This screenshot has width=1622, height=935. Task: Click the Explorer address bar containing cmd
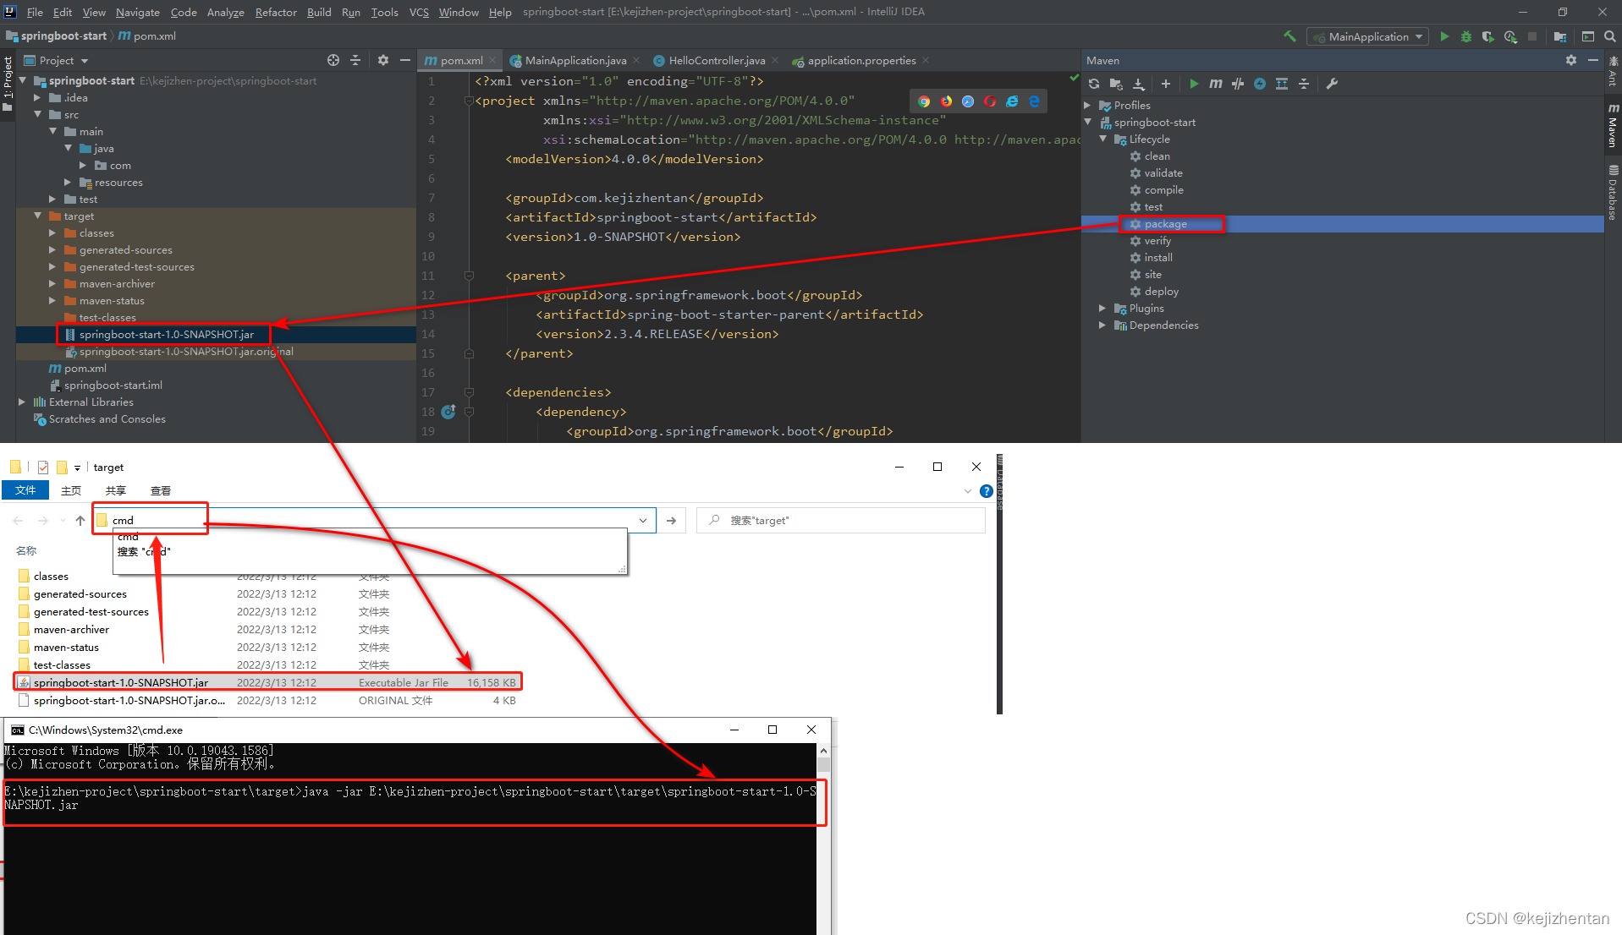372,520
